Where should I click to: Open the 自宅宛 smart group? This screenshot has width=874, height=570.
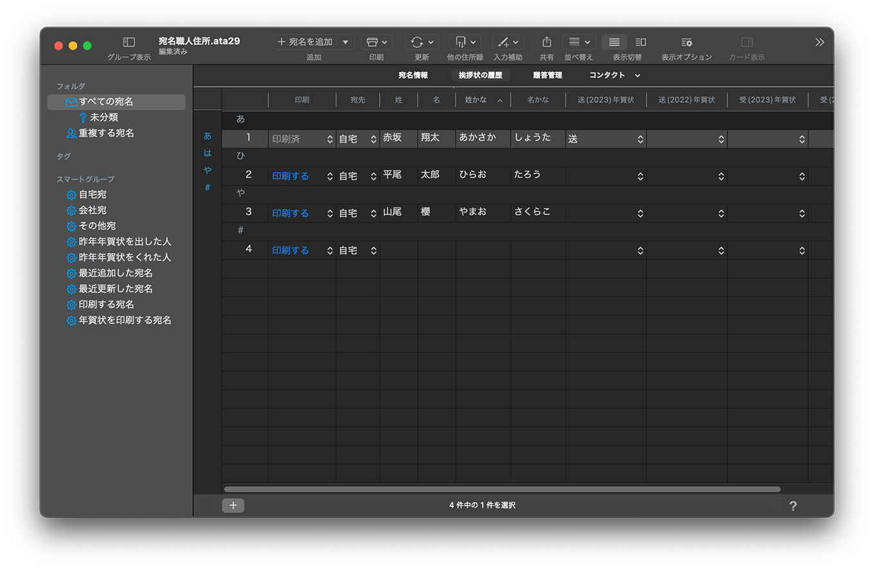87,194
